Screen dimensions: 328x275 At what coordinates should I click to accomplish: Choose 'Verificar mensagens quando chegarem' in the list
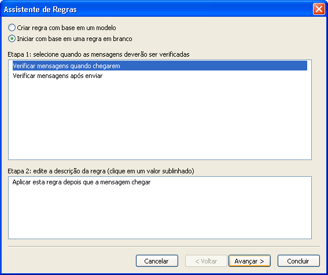160,66
